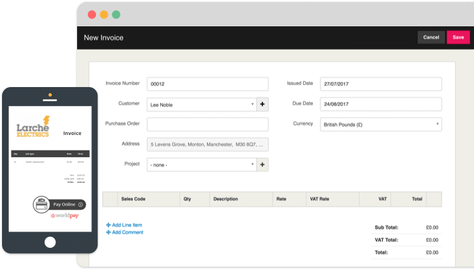Viewport: 474px width, 270px height.
Task: Focus the empty Purchase Order field
Action: pyautogui.click(x=207, y=124)
